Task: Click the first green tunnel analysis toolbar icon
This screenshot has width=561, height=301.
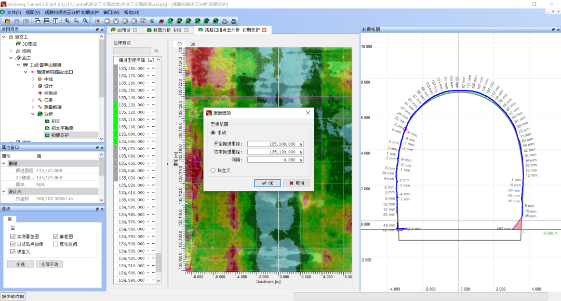Action: coord(171,21)
